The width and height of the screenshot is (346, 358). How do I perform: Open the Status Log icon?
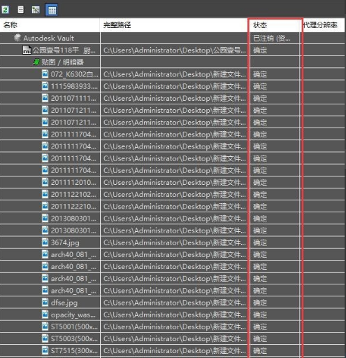(20, 10)
